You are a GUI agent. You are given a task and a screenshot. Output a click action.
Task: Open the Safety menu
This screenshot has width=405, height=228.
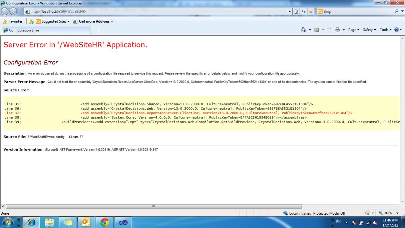(369, 30)
